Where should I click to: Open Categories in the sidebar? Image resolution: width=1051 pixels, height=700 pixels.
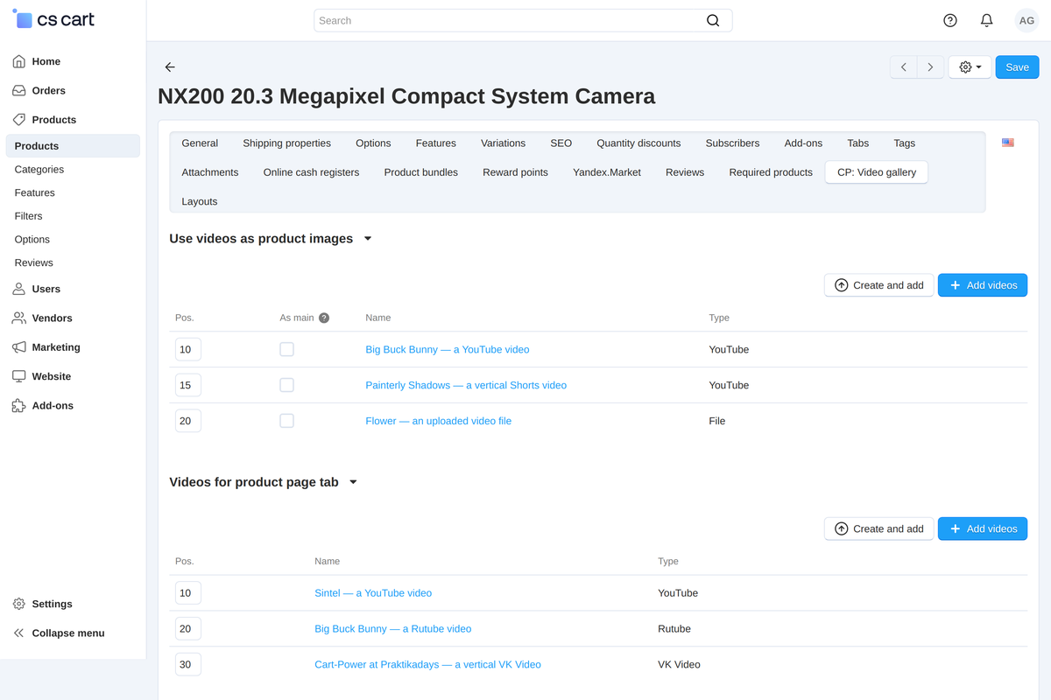click(x=39, y=170)
